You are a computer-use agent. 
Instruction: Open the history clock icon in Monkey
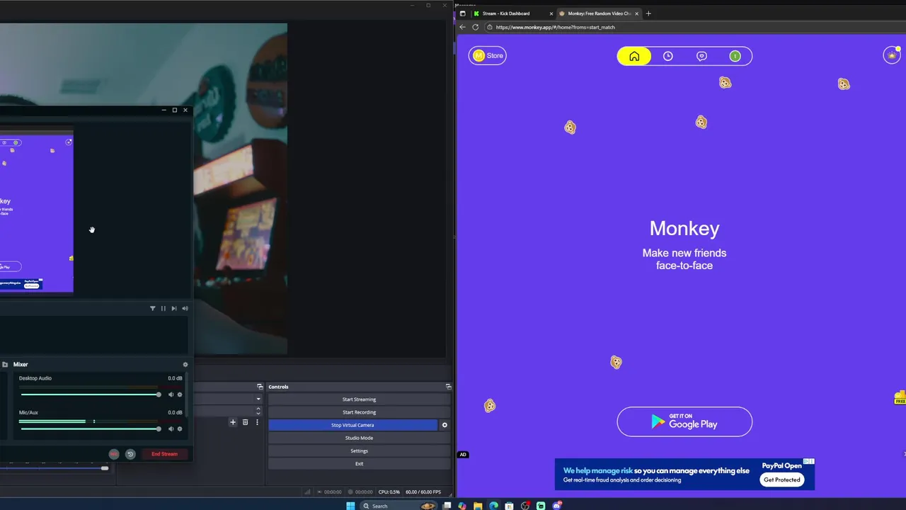coord(667,56)
